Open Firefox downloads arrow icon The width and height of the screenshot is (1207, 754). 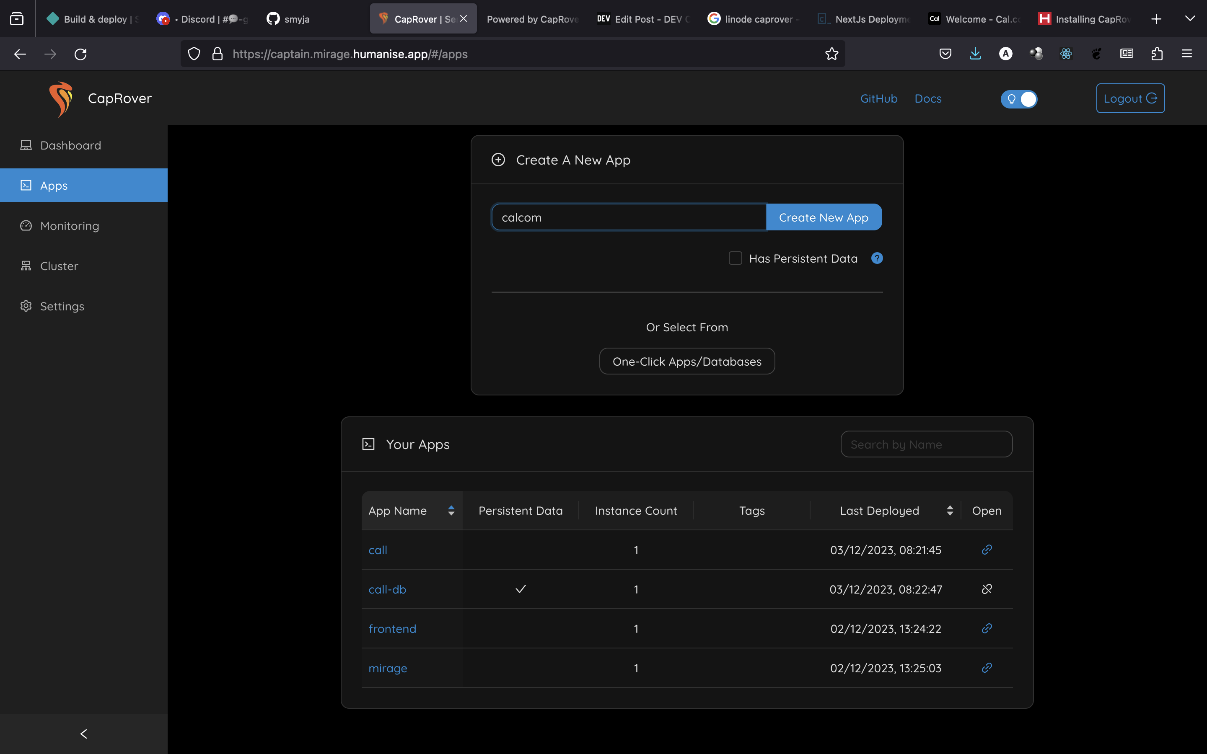[975, 54]
